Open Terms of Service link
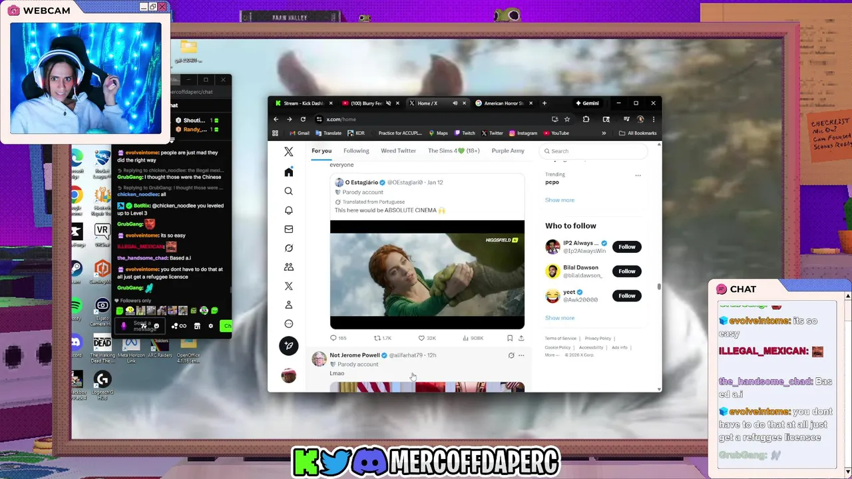852x479 pixels. pos(561,339)
